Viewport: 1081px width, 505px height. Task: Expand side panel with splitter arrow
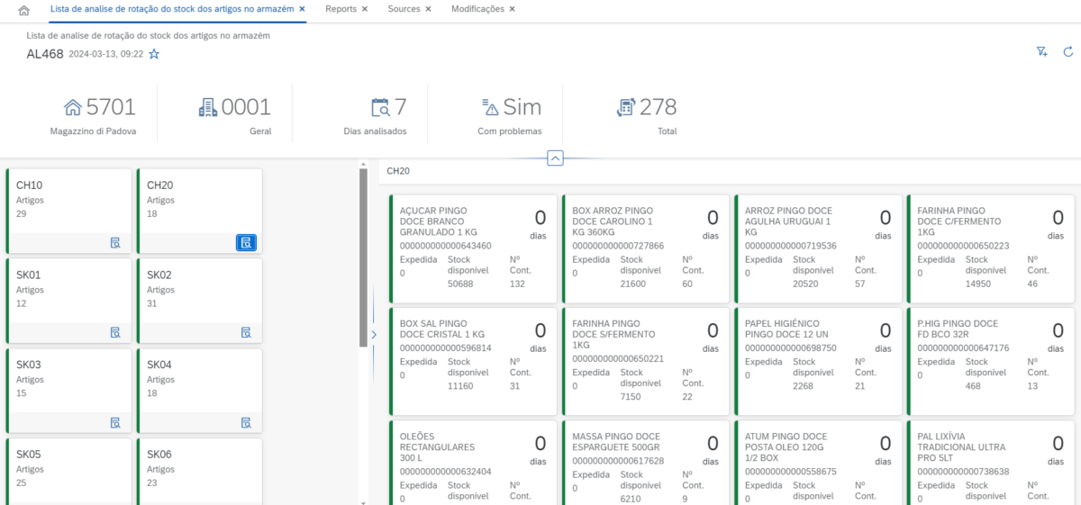(x=374, y=334)
